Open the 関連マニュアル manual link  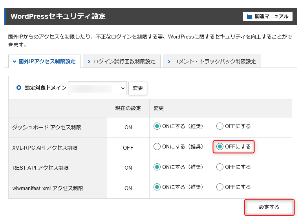[x=268, y=16]
